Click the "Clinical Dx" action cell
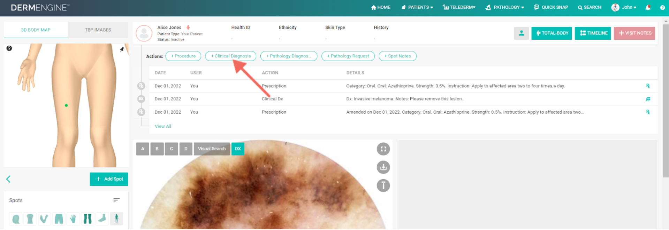Image resolution: width=669 pixels, height=230 pixels. click(272, 99)
